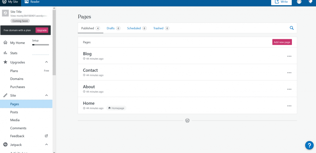Open Plans in sidebar
316x153 pixels.
[x=14, y=71]
